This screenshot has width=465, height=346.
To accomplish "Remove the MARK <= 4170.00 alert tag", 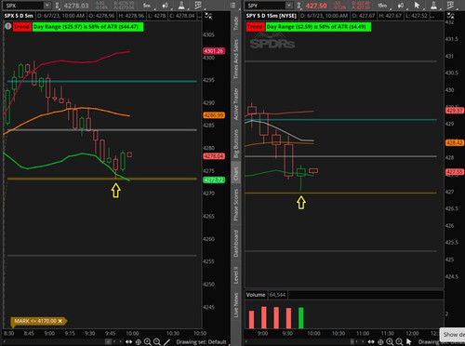I will pos(60,321).
